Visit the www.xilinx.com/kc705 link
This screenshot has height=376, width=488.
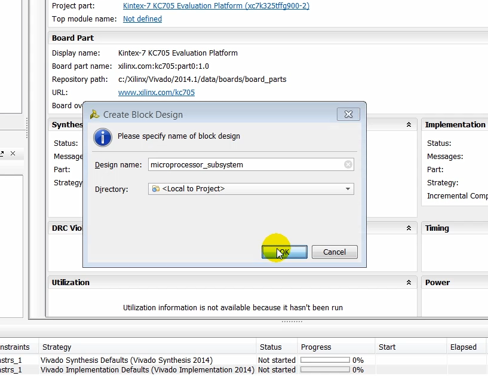(x=156, y=92)
